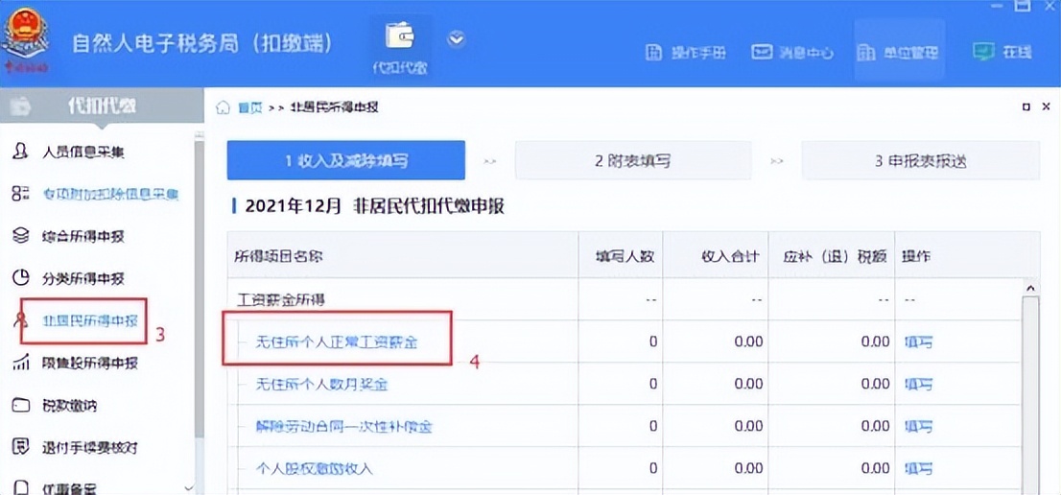Open 退付手续费核对 in the sidebar

tap(89, 448)
